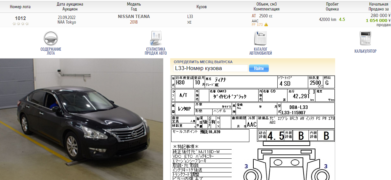Image resolution: width=391 pixels, height=180 pixels.
Task: Click the Номер лота column header
Action: [x=20, y=7]
